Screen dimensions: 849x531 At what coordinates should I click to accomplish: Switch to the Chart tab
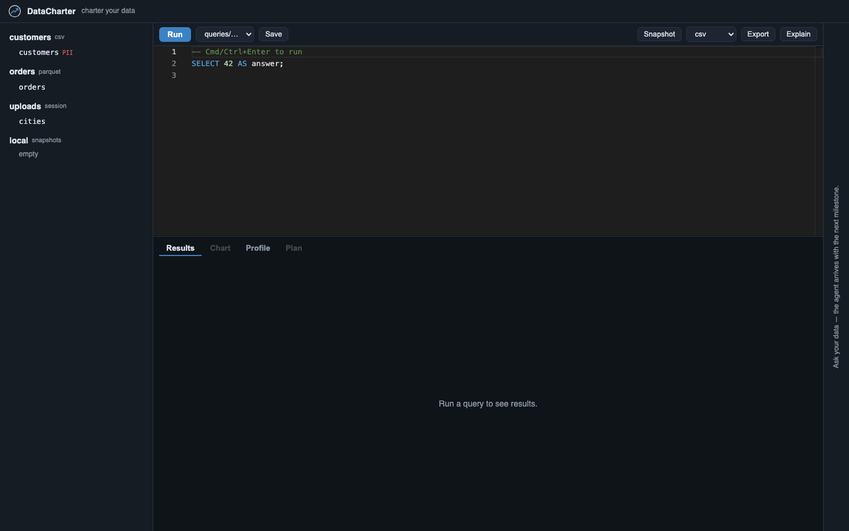click(x=220, y=248)
